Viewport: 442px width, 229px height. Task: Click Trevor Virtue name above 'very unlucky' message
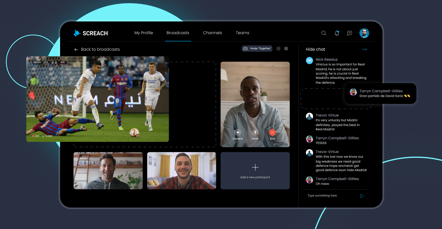(x=327, y=115)
